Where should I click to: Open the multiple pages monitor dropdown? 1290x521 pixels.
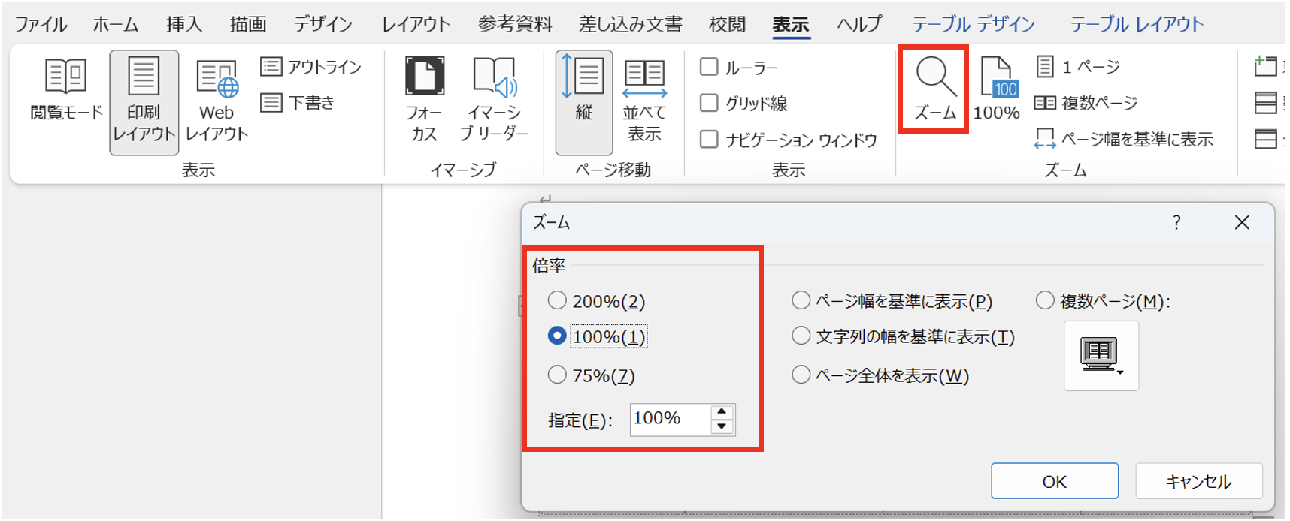1101,355
